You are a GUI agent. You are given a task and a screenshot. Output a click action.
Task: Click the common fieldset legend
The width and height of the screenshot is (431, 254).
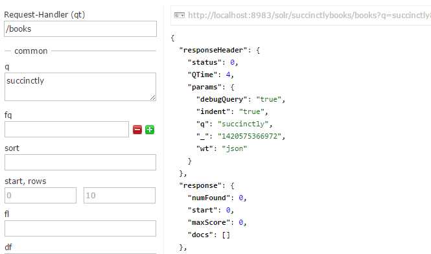click(x=31, y=51)
